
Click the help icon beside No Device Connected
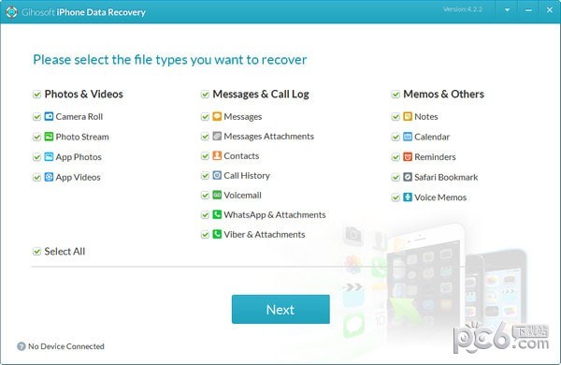click(22, 346)
